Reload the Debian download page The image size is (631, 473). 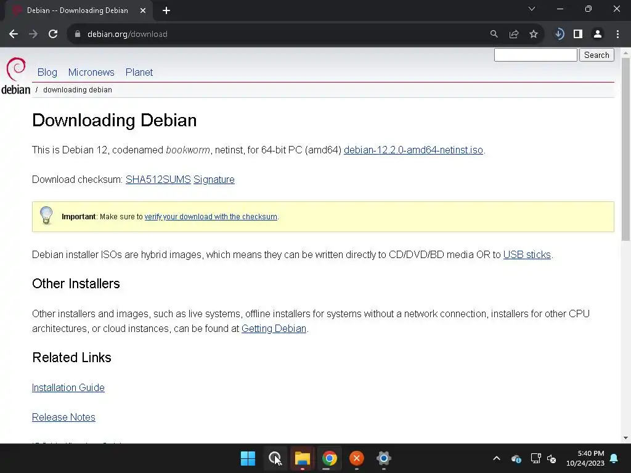point(53,34)
